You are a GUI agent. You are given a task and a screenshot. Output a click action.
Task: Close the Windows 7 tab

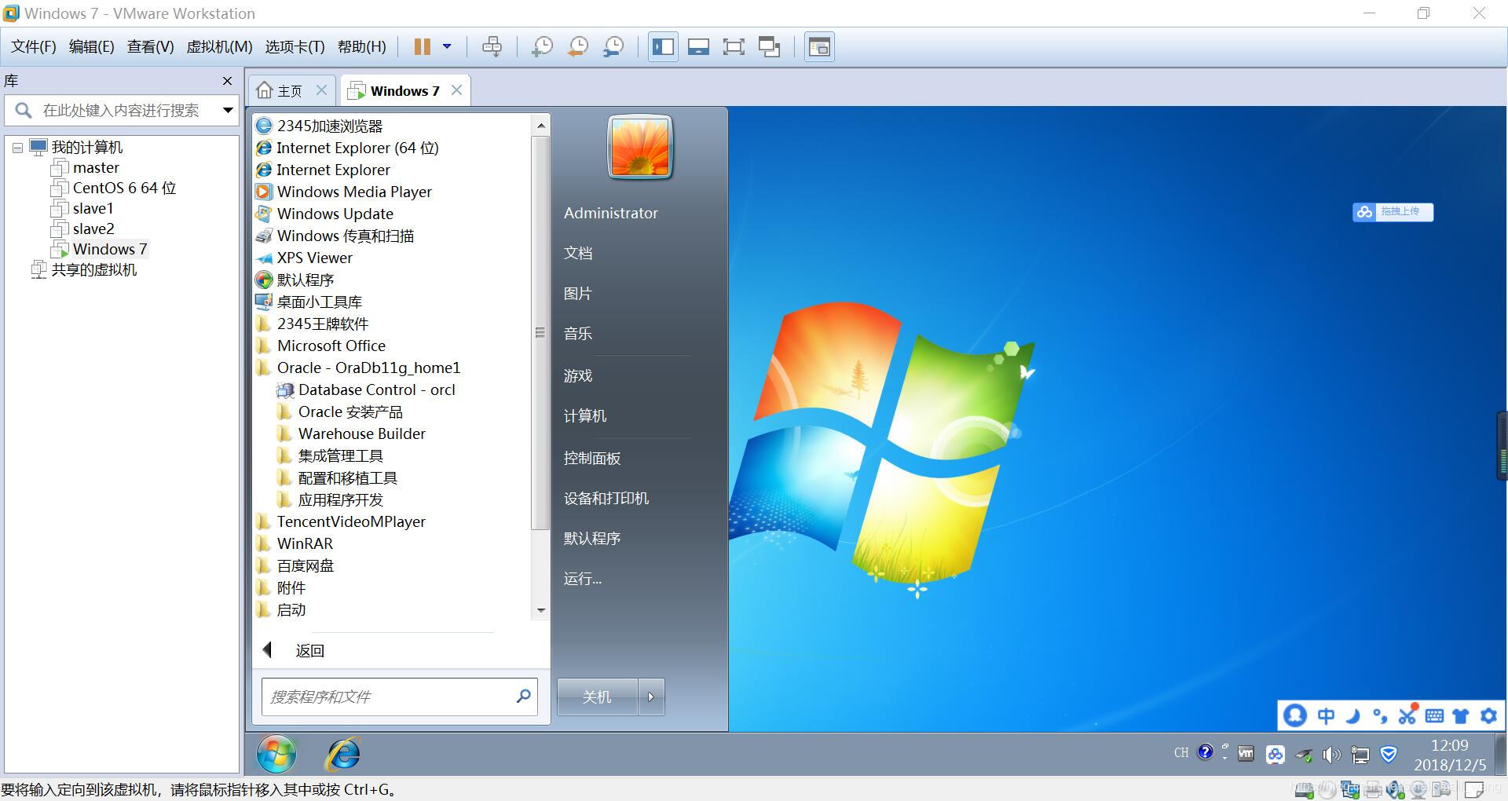pos(456,90)
